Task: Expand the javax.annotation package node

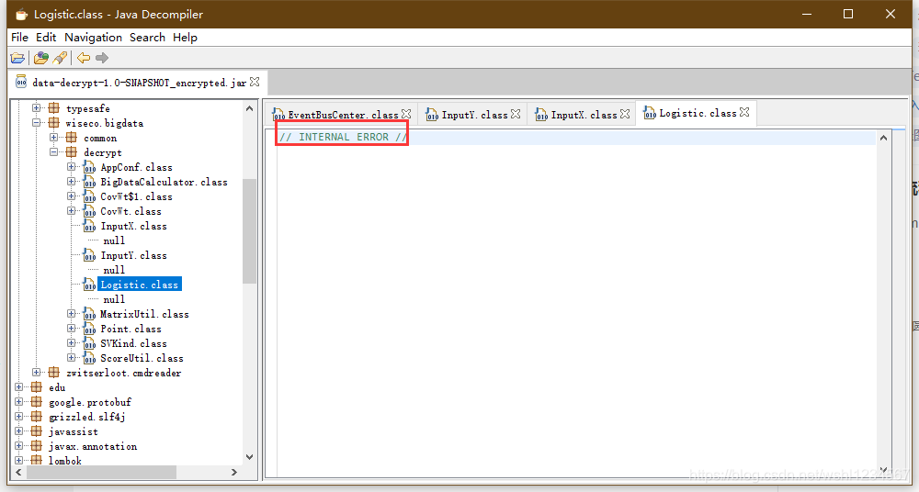Action: pyautogui.click(x=18, y=446)
